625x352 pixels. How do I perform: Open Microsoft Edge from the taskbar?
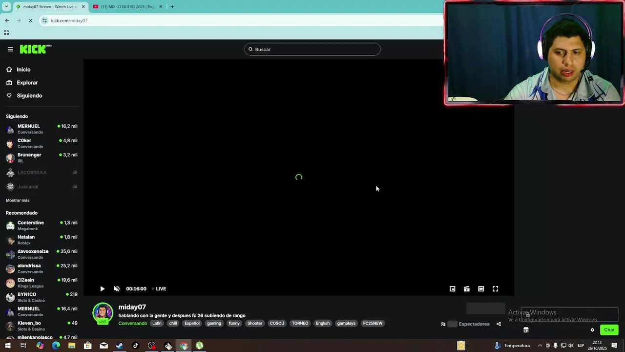point(56,346)
